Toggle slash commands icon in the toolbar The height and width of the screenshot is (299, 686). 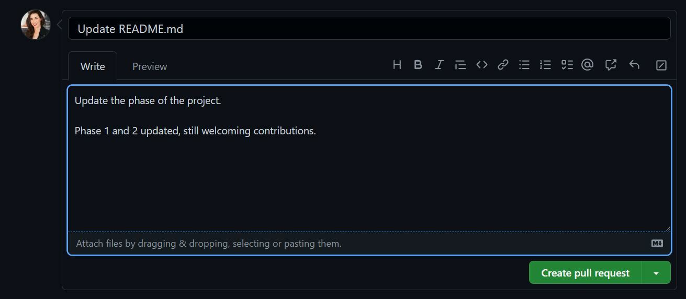(x=661, y=65)
